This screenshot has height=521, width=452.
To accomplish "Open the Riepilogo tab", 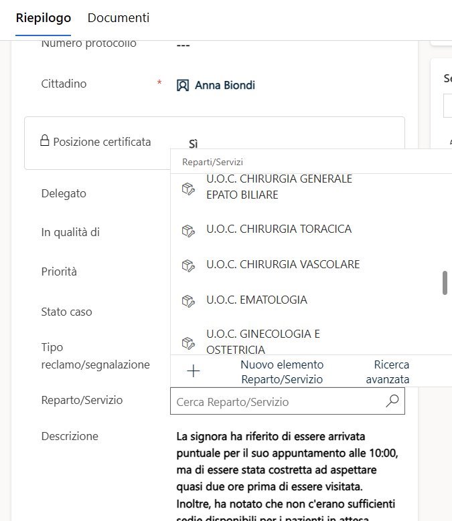I will click(x=44, y=18).
